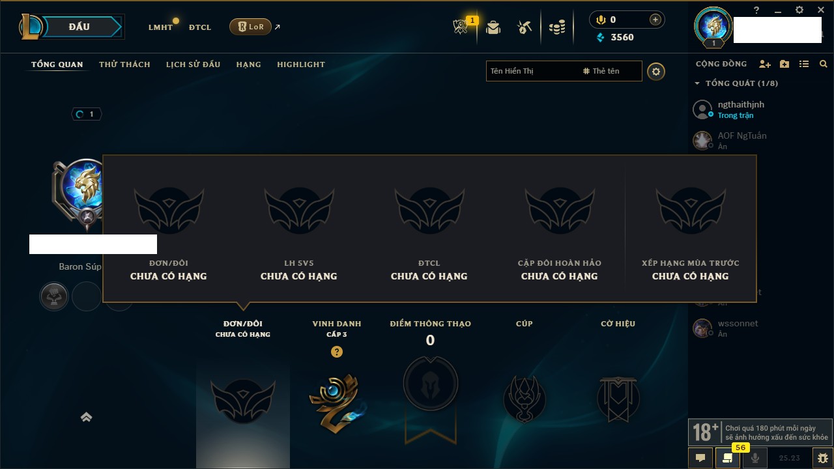The image size is (834, 469).
Task: Click the Tên Hiển Thị search field
Action: coord(532,71)
